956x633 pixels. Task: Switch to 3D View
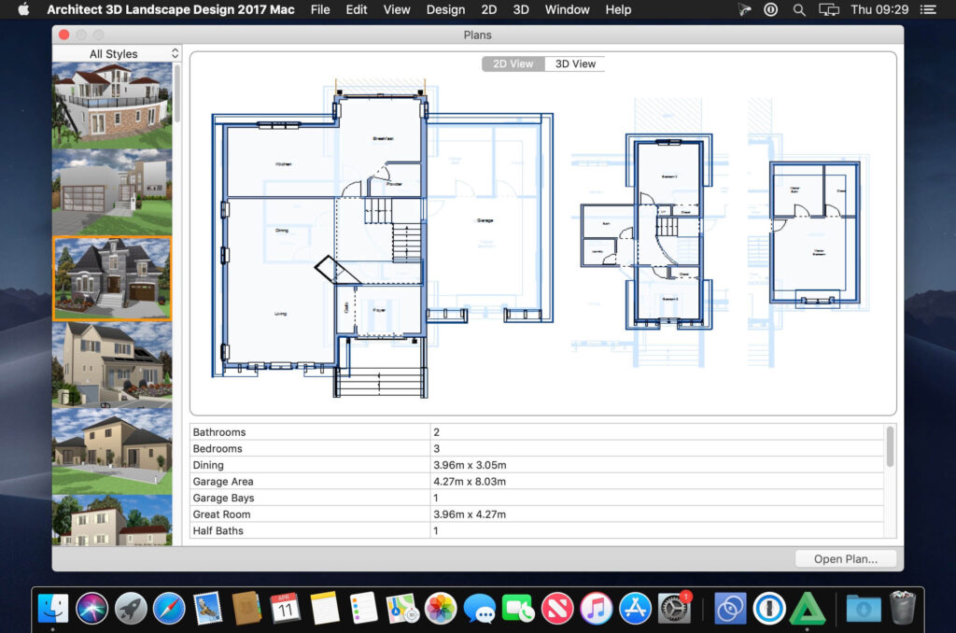click(x=575, y=63)
